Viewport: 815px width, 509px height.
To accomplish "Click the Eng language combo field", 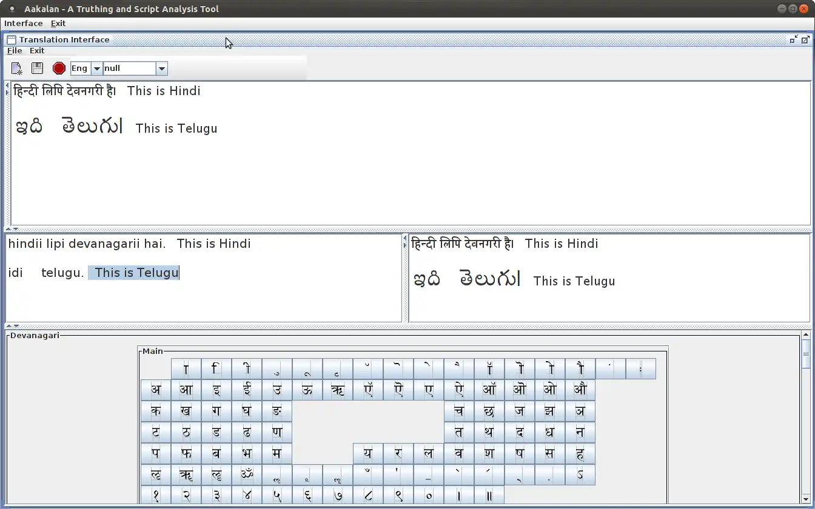I will pos(81,68).
